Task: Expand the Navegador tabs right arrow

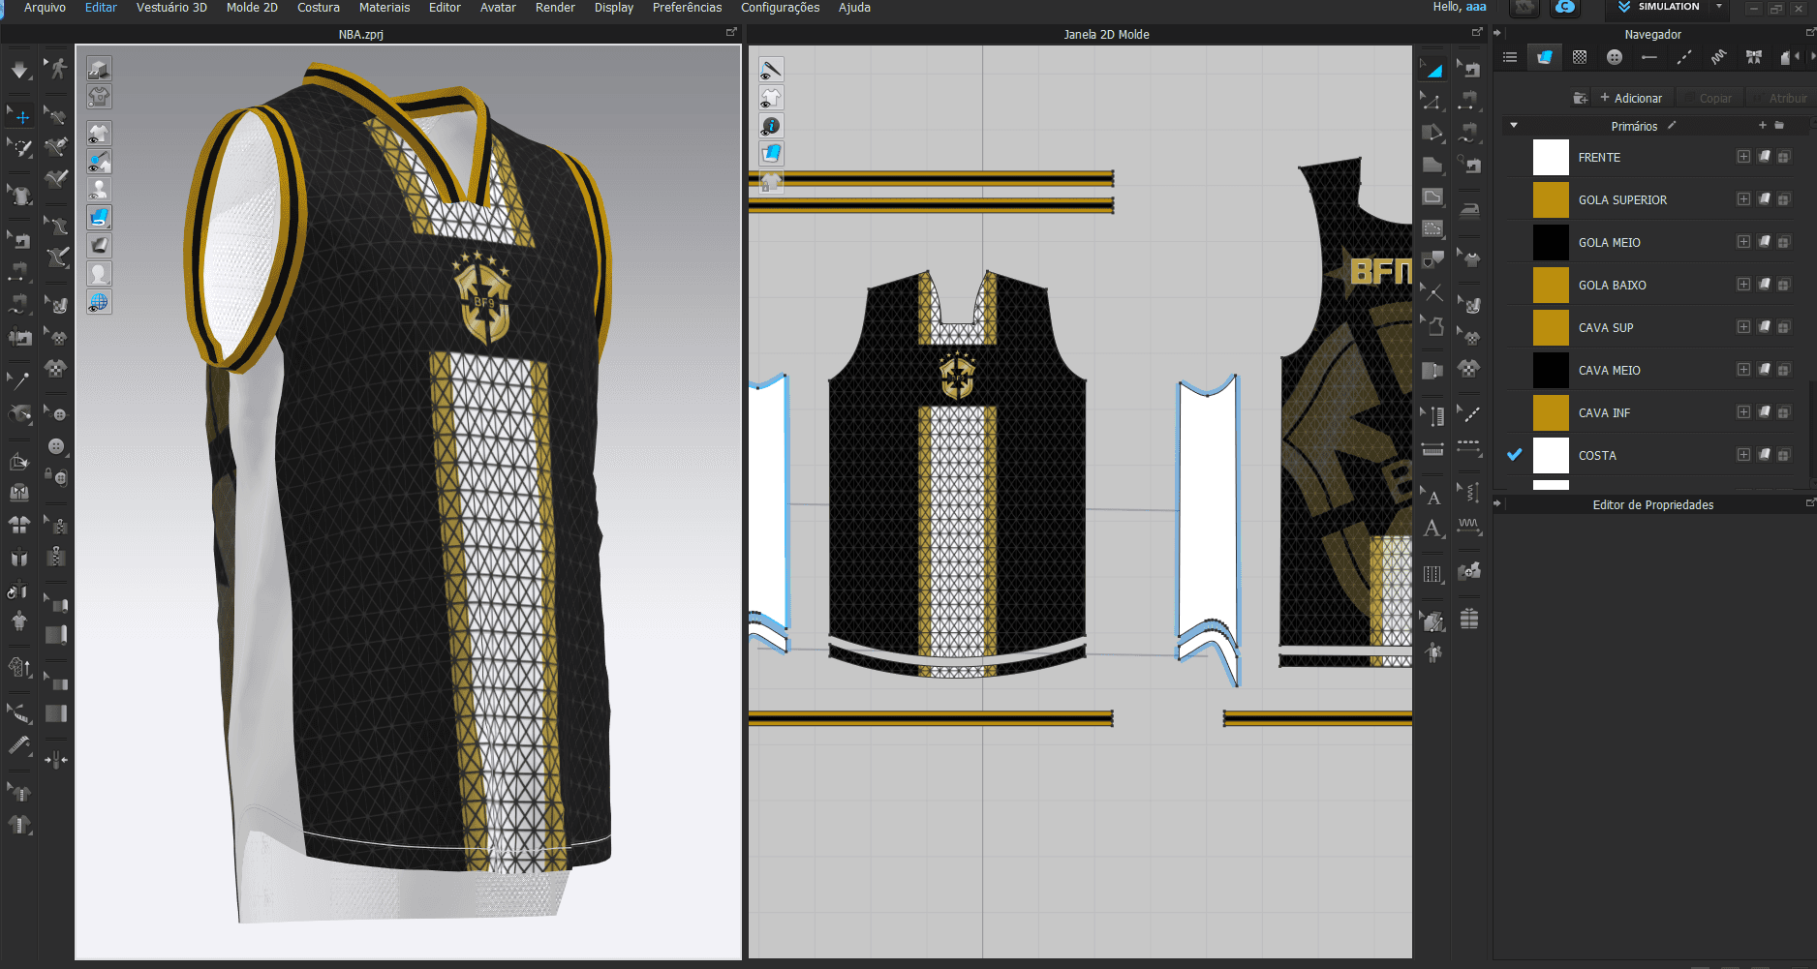Action: click(1812, 57)
